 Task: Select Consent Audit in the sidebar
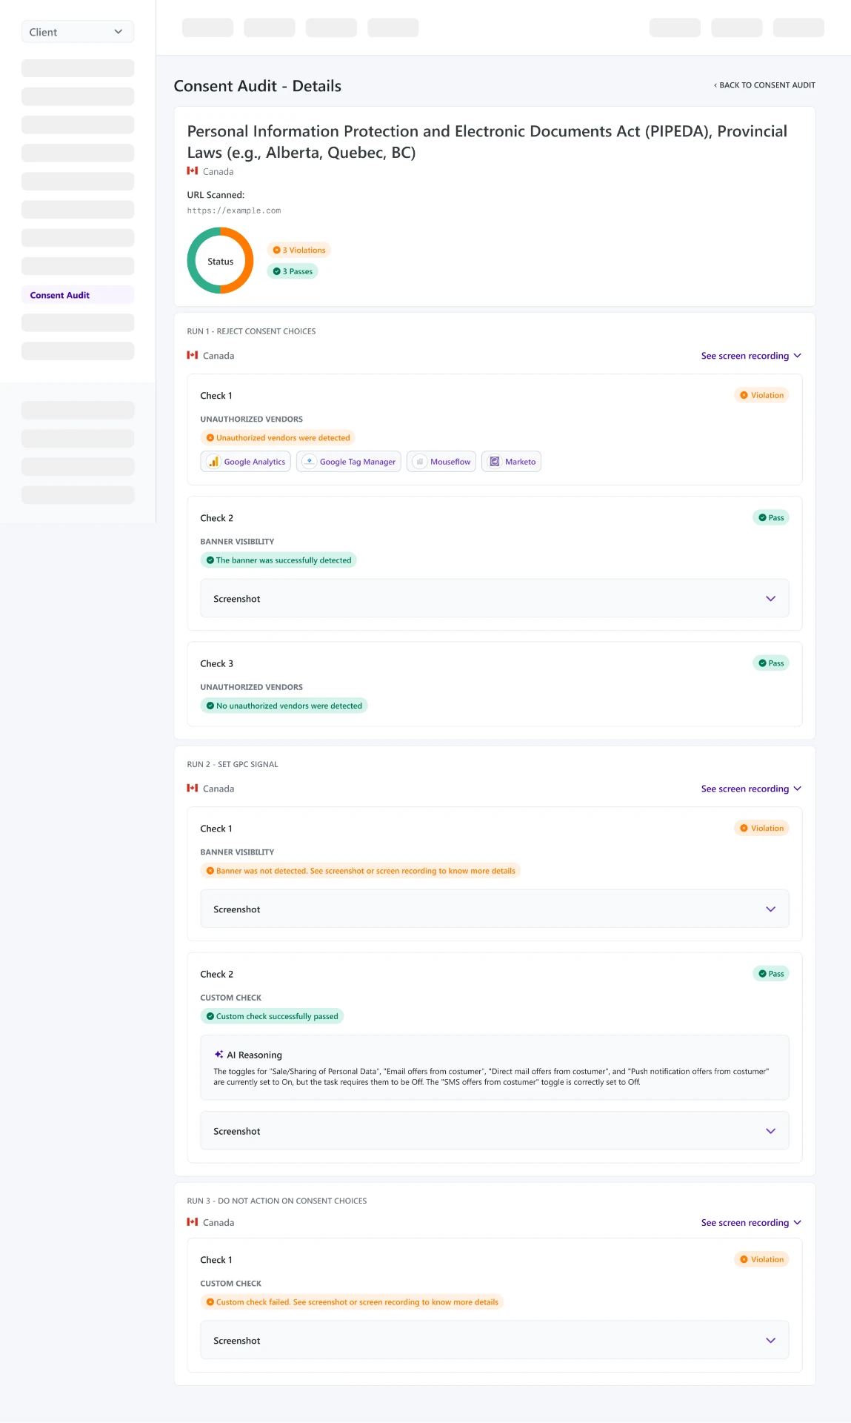coord(78,295)
